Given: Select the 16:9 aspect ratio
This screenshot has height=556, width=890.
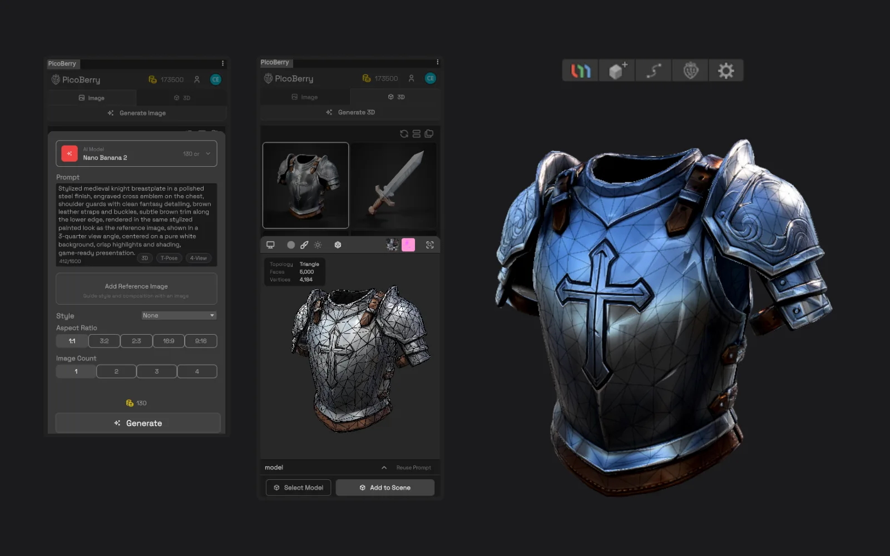Looking at the screenshot, I should click(x=169, y=341).
